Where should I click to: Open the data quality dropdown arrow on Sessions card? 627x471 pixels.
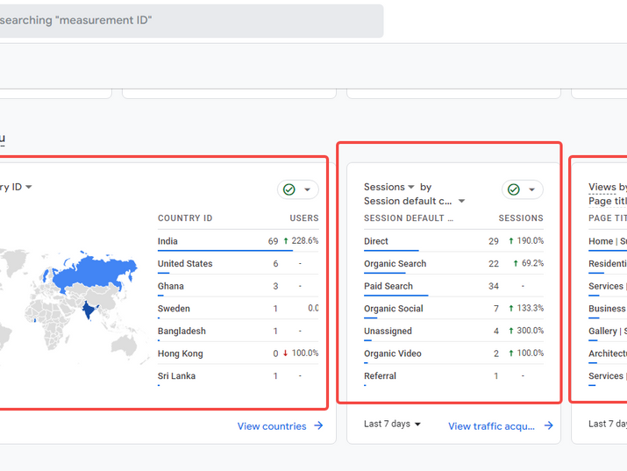531,189
